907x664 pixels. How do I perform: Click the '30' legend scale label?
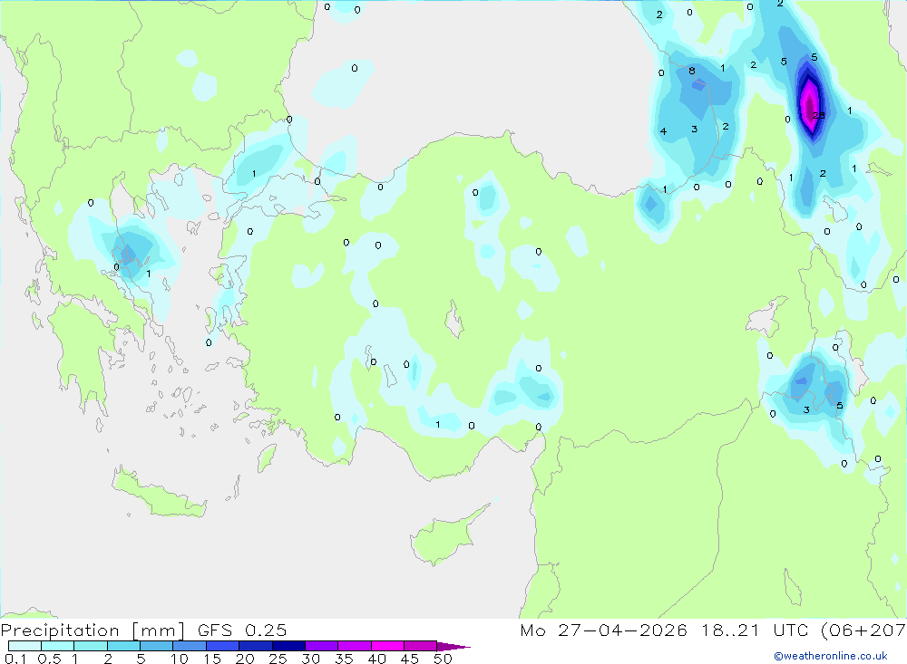311,659
